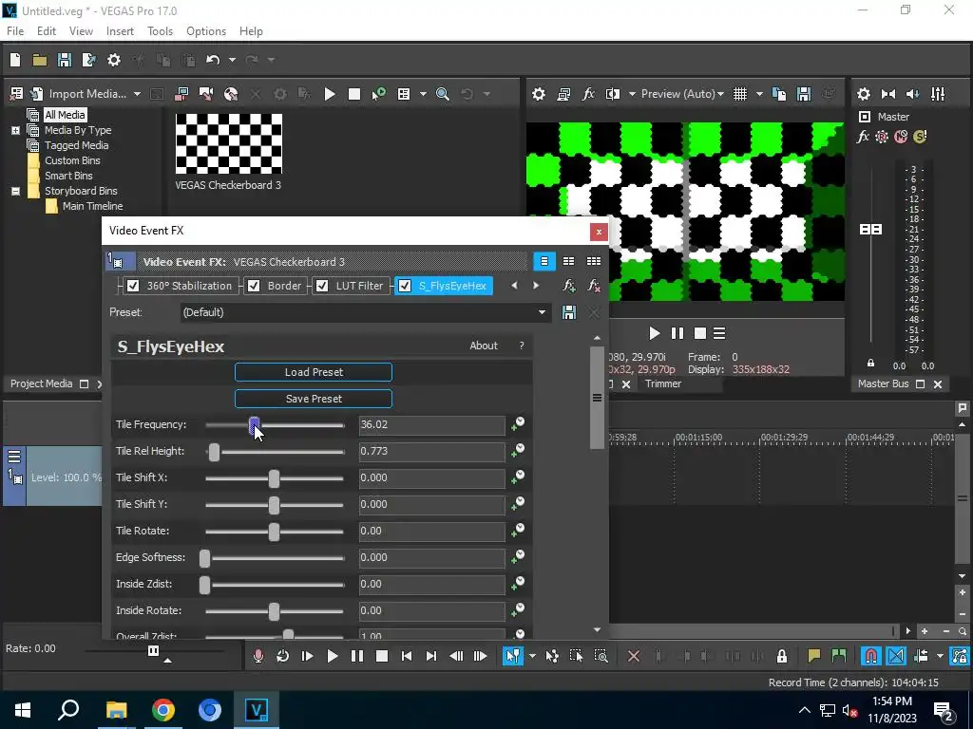The width and height of the screenshot is (973, 729).
Task: Click the About link in S_FlysEyeHex
Action: click(484, 346)
